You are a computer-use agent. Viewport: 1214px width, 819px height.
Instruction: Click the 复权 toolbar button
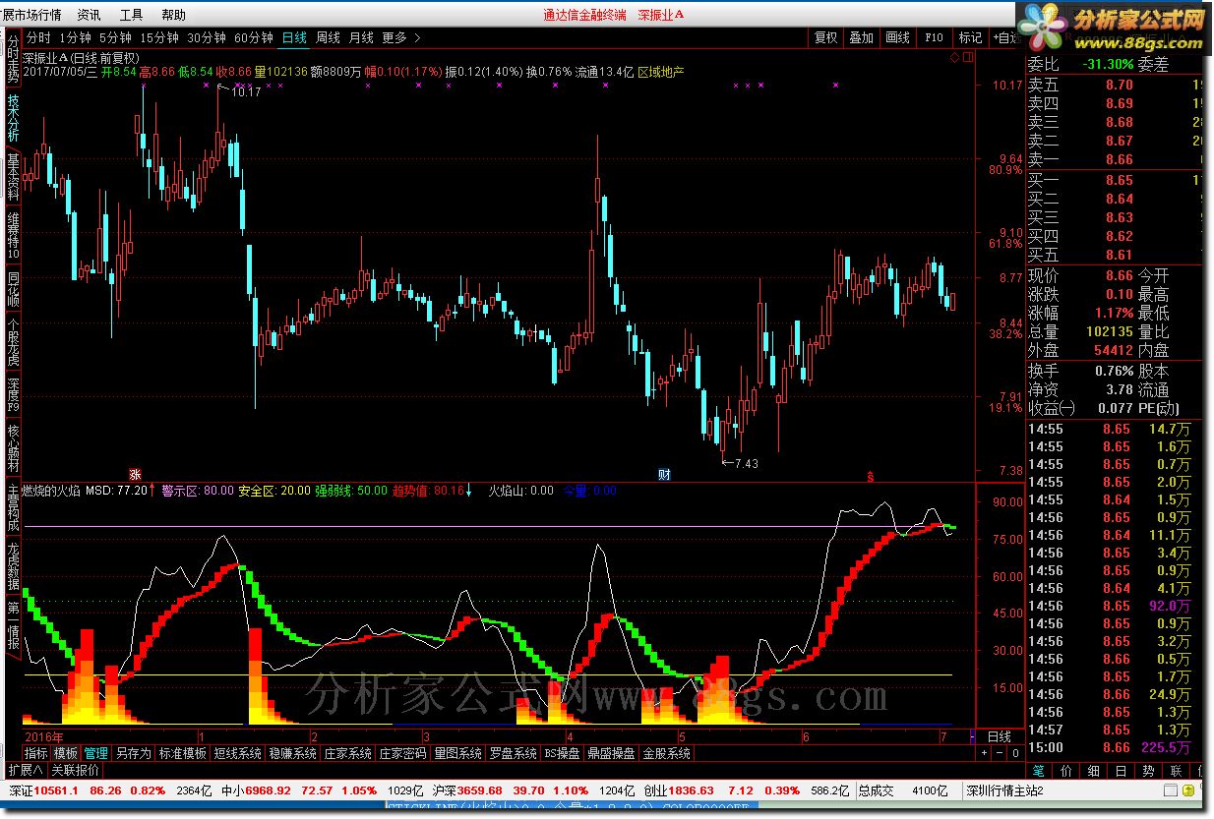pyautogui.click(x=826, y=37)
